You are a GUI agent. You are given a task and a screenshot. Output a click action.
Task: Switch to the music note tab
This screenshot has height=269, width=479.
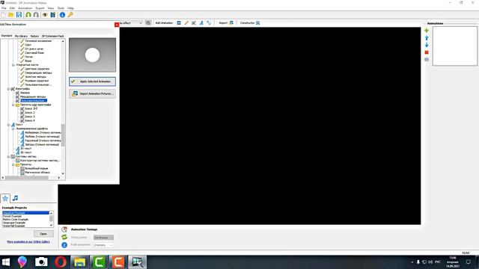pyautogui.click(x=15, y=198)
